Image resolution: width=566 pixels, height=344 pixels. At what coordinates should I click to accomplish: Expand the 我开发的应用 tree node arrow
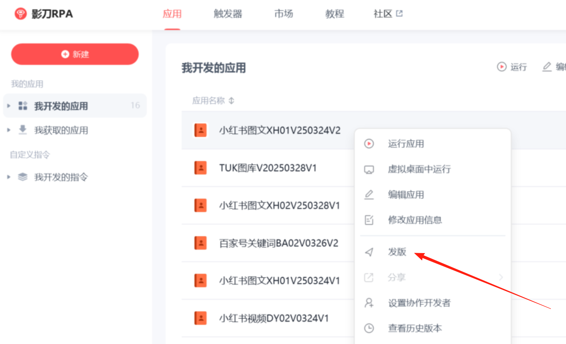[x=9, y=106]
